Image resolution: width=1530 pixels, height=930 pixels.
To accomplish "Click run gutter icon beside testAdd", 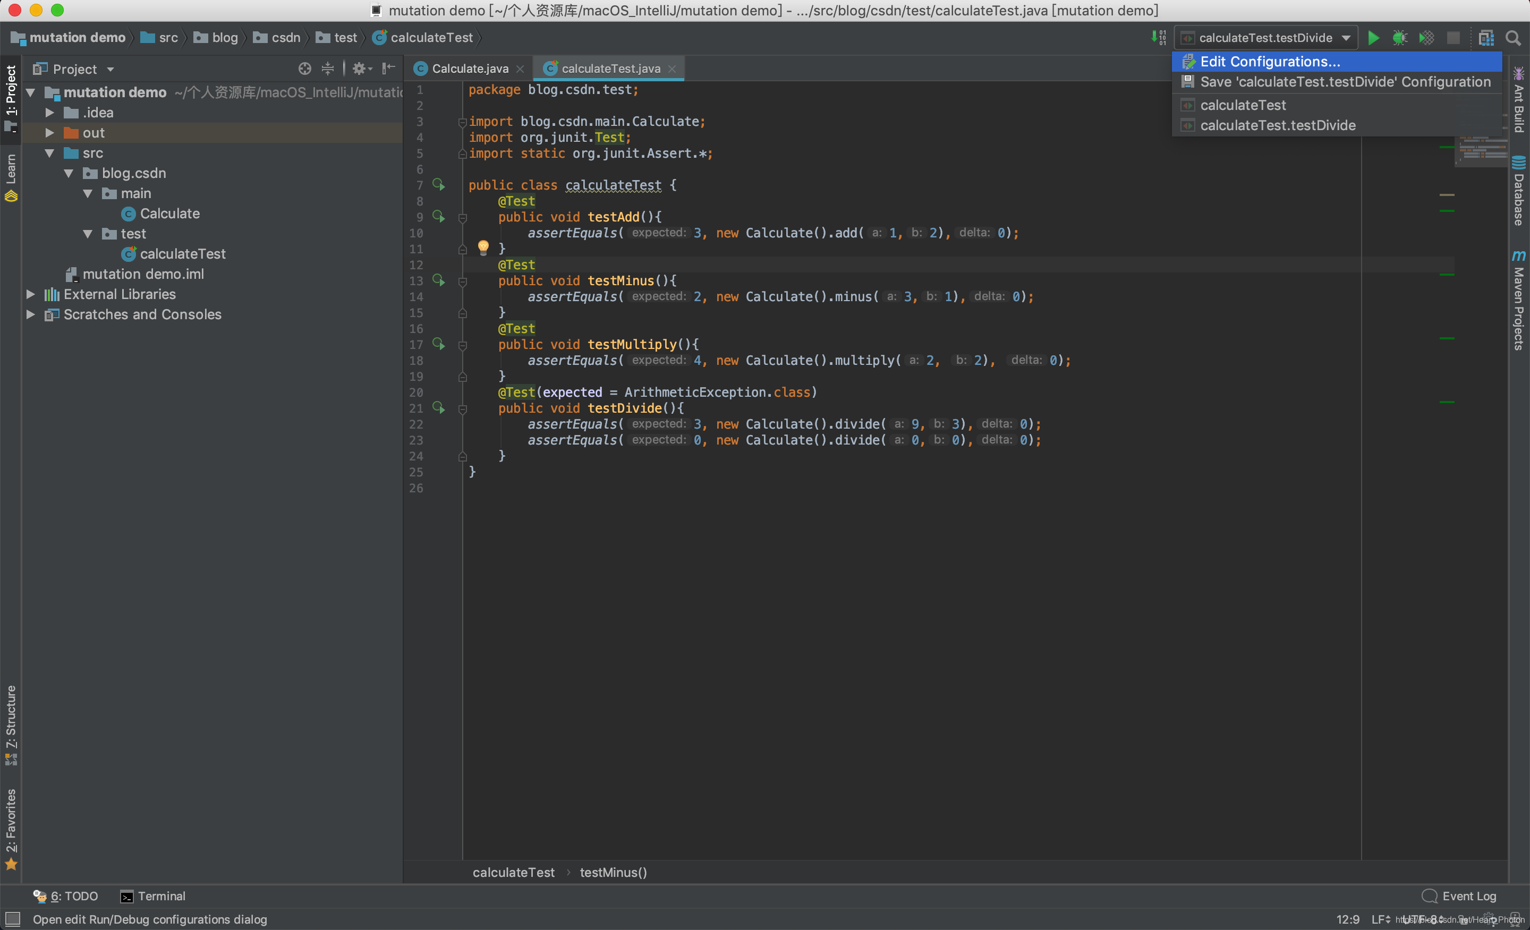I will click(438, 217).
